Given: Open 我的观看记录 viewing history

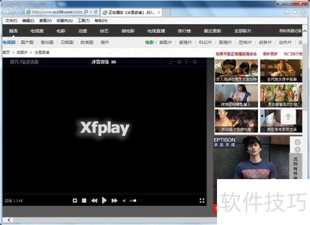Looking at the screenshot, I should point(290,31).
